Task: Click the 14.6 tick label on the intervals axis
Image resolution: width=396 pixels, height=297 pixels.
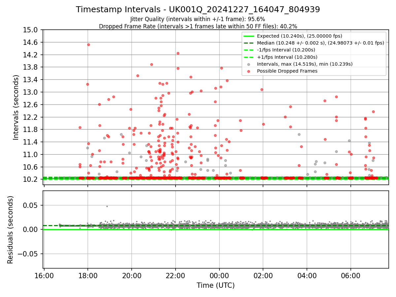Action: point(31,43)
